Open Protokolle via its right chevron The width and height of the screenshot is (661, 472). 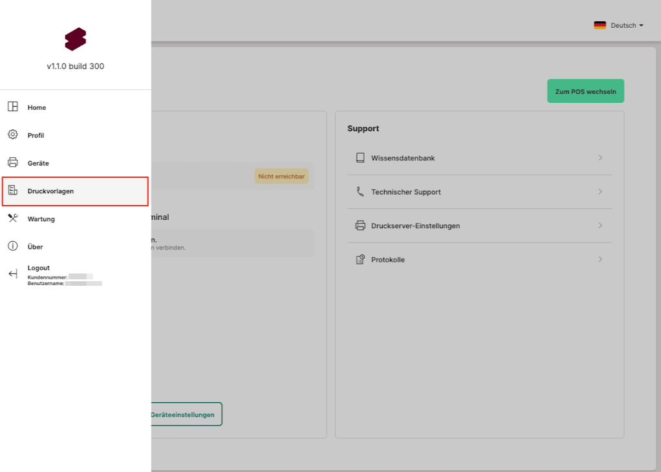[x=600, y=260]
